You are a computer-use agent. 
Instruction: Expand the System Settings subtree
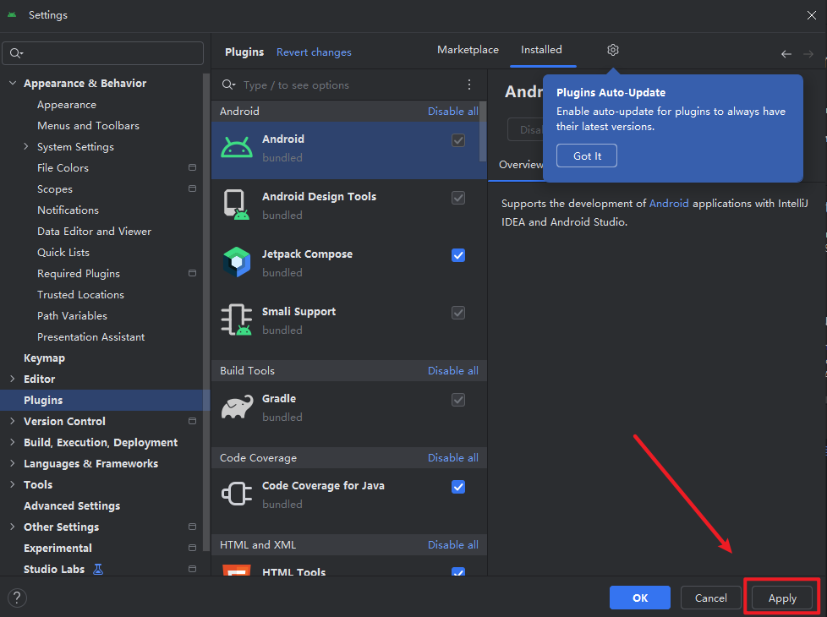click(26, 146)
